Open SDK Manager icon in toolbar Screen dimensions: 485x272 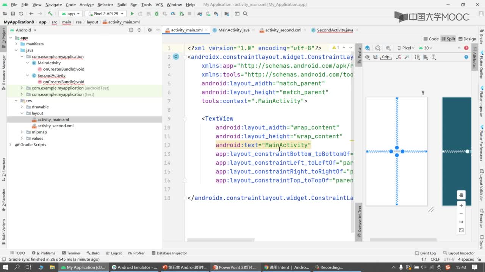click(x=217, y=14)
